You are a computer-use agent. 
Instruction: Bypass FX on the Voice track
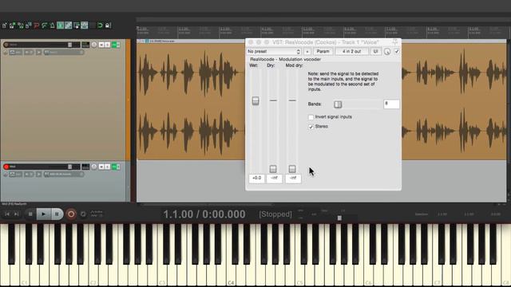tap(118, 45)
